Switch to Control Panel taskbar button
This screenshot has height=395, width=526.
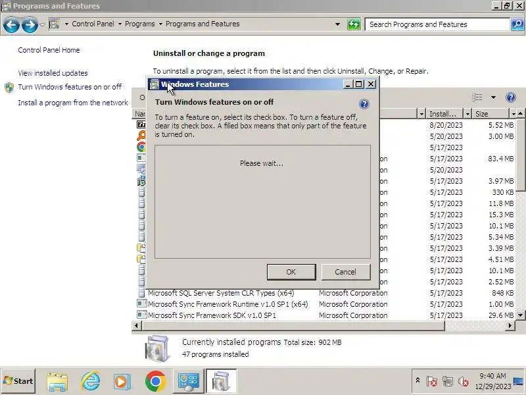[188, 381]
